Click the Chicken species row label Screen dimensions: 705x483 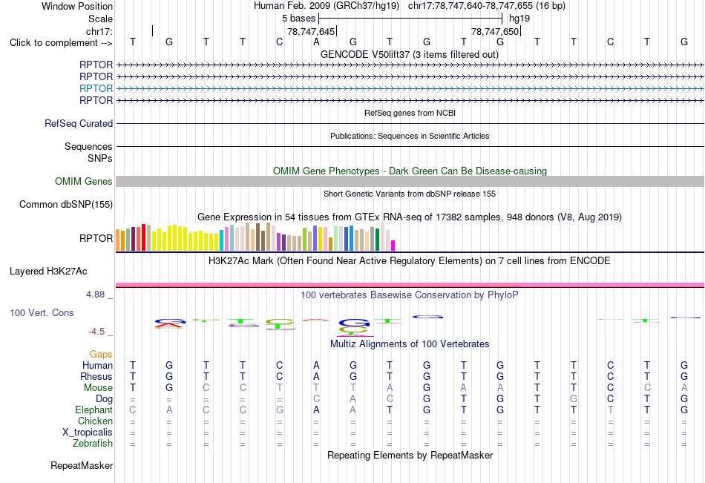pos(95,421)
